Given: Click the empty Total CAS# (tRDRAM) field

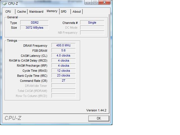Looking at the screenshot, I should 64,91.
